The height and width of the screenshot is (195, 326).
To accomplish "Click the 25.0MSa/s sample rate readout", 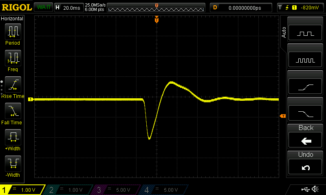I will [95, 5].
